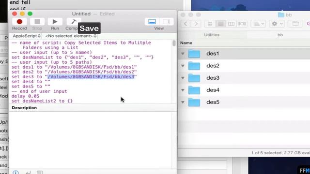The height and width of the screenshot is (174, 310).
Task: Switch Finder to column view
Action: pos(231,24)
